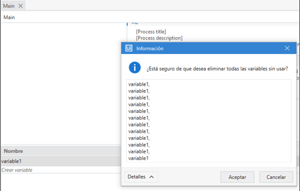Viewport: 300px width, 191px height.
Task: Sort variables by Nombre column header
Action: click(x=13, y=151)
